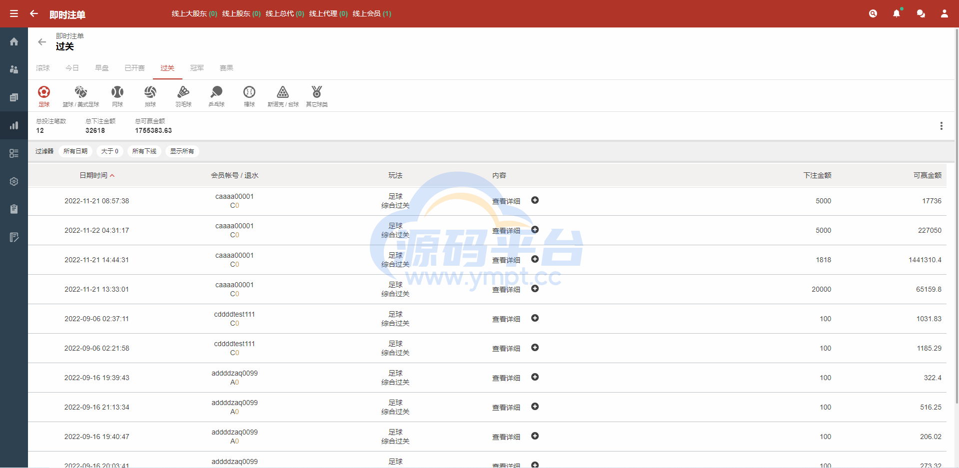Click the page back arrow beside 过关
Image resolution: width=959 pixels, height=468 pixels.
tap(42, 42)
